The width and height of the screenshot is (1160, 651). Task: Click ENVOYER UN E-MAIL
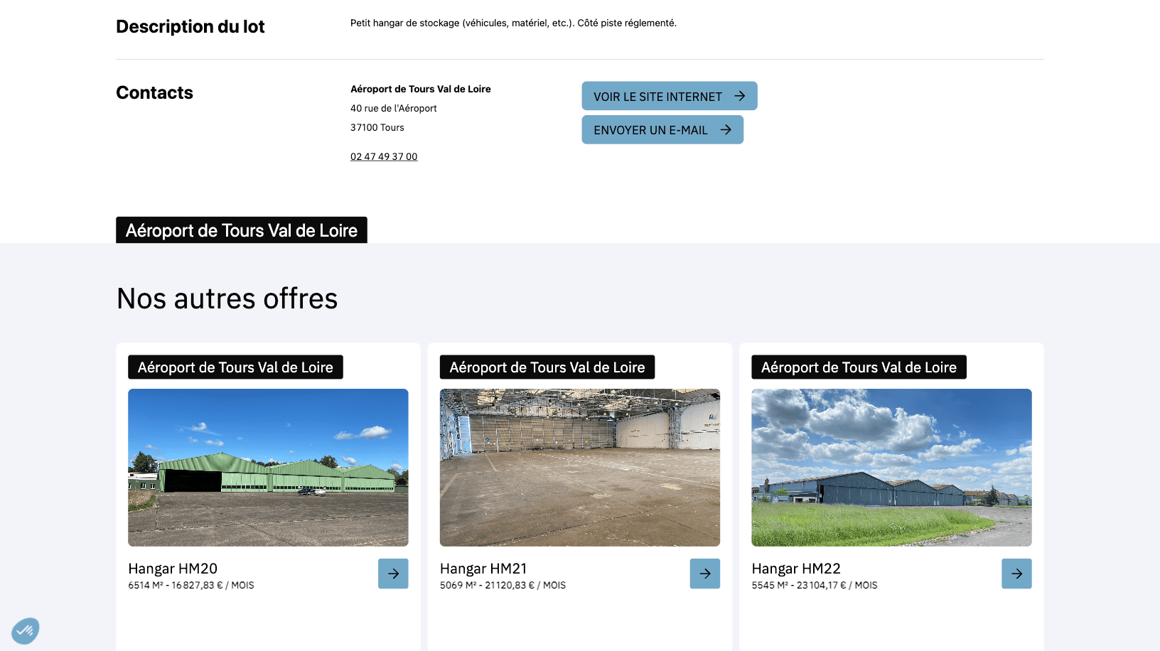(662, 129)
